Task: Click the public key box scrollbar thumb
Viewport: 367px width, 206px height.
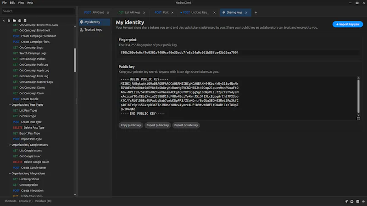Action: coord(358,96)
